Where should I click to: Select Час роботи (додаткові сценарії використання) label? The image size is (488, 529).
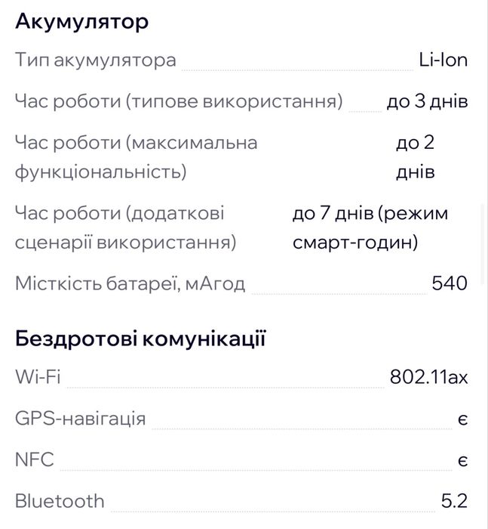(x=125, y=228)
